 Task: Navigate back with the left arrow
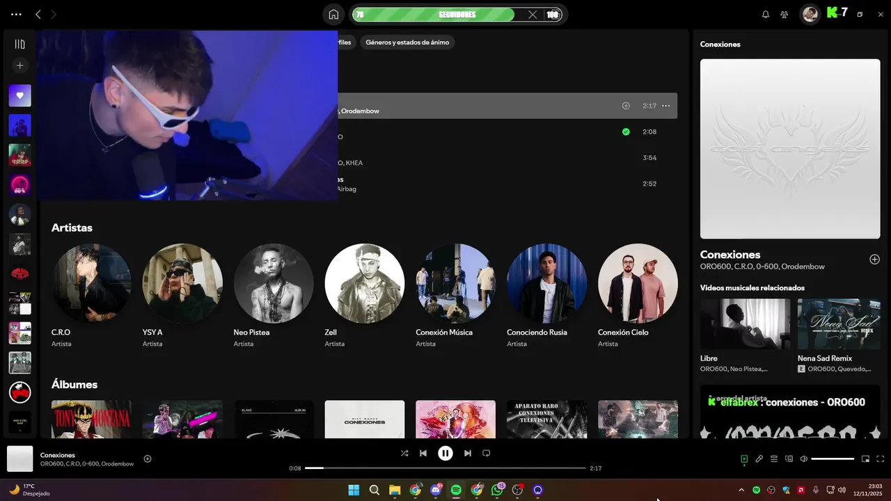point(38,14)
